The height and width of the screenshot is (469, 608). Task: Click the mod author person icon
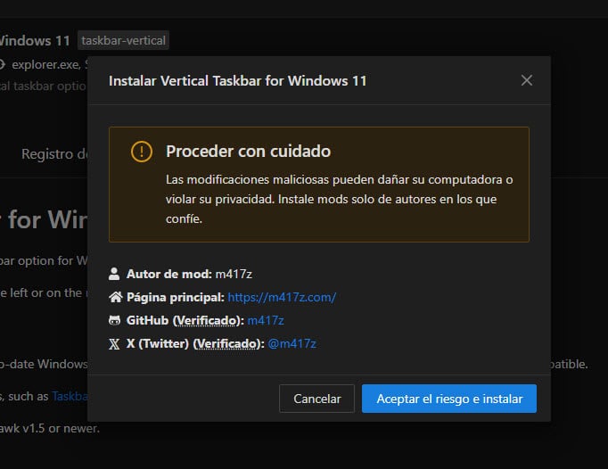(x=114, y=274)
